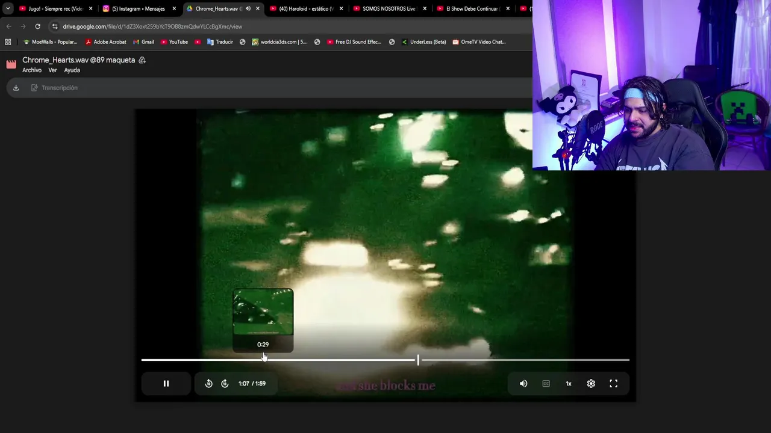Close the Haroloid - estático tab

coord(341,8)
